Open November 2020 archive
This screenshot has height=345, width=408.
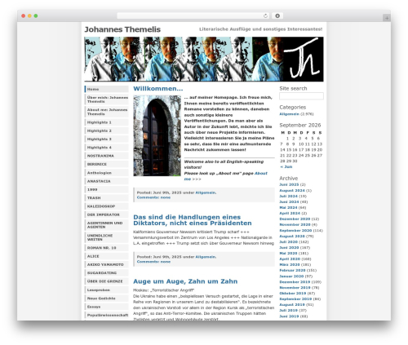click(x=295, y=225)
